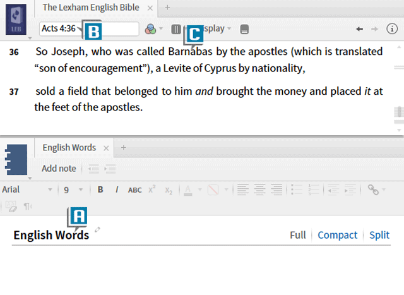Click the paragraph direction pilcrow icon
The width and height of the screenshot is (404, 295).
pos(28,207)
